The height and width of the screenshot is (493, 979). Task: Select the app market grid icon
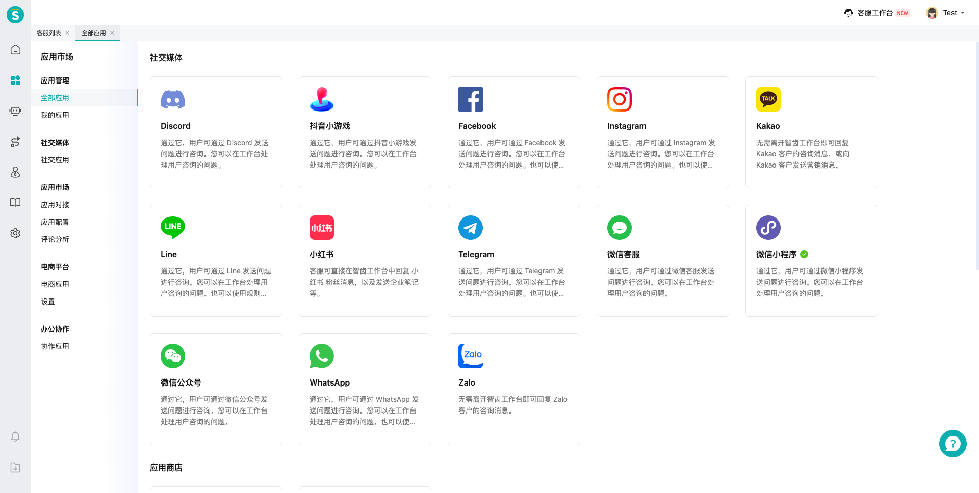(x=15, y=80)
